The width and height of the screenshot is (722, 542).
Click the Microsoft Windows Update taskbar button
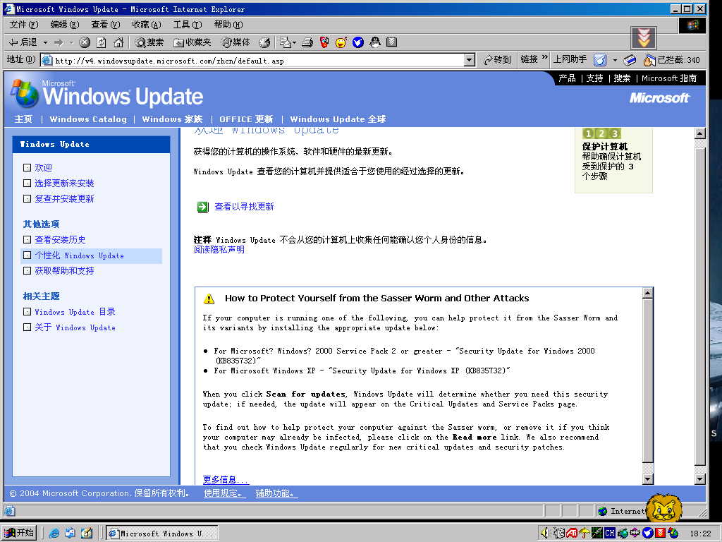[x=162, y=534]
